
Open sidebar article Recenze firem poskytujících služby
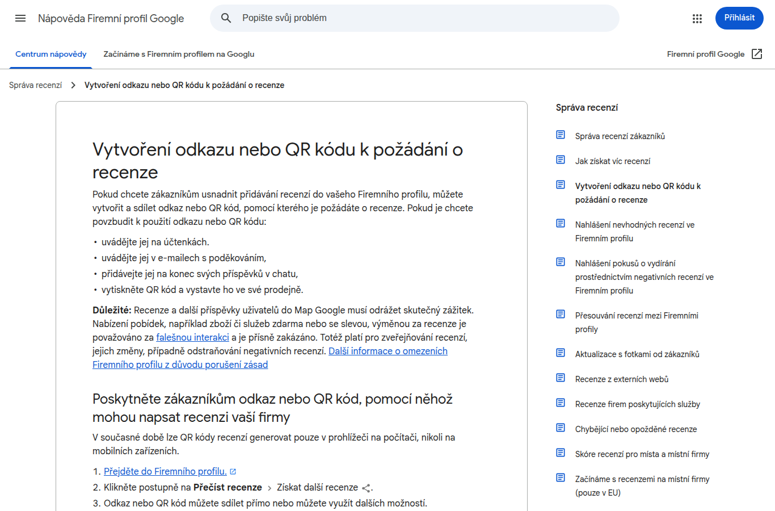(x=638, y=404)
